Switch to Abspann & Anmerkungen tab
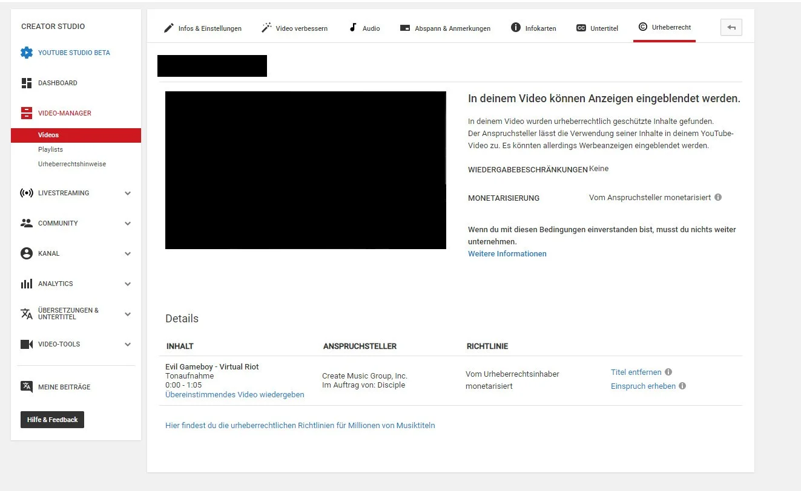Image resolution: width=801 pixels, height=491 pixels. (445, 28)
